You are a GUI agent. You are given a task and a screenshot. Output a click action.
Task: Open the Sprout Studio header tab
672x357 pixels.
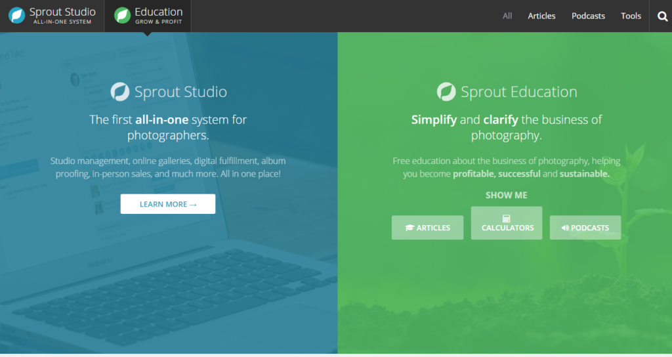point(52,16)
